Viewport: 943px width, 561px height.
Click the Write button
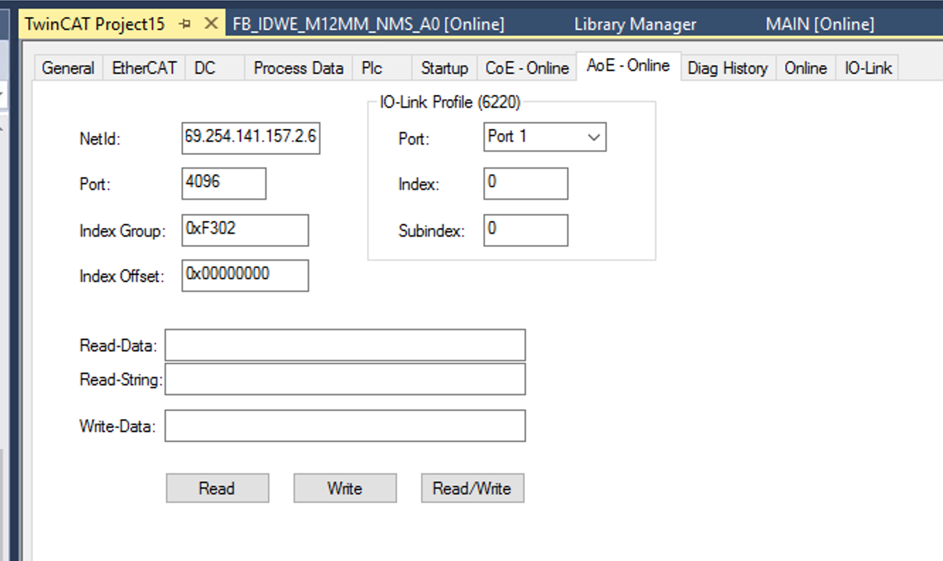[345, 488]
